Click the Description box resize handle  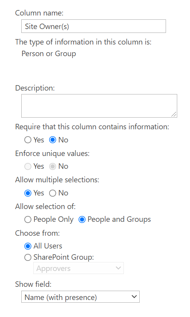(x=174, y=115)
